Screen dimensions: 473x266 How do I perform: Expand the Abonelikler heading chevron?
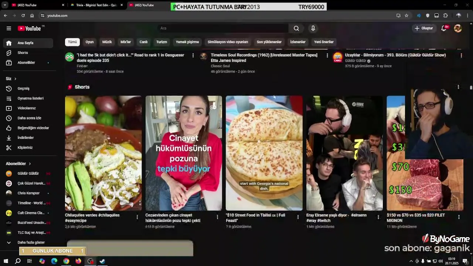[x=30, y=164]
